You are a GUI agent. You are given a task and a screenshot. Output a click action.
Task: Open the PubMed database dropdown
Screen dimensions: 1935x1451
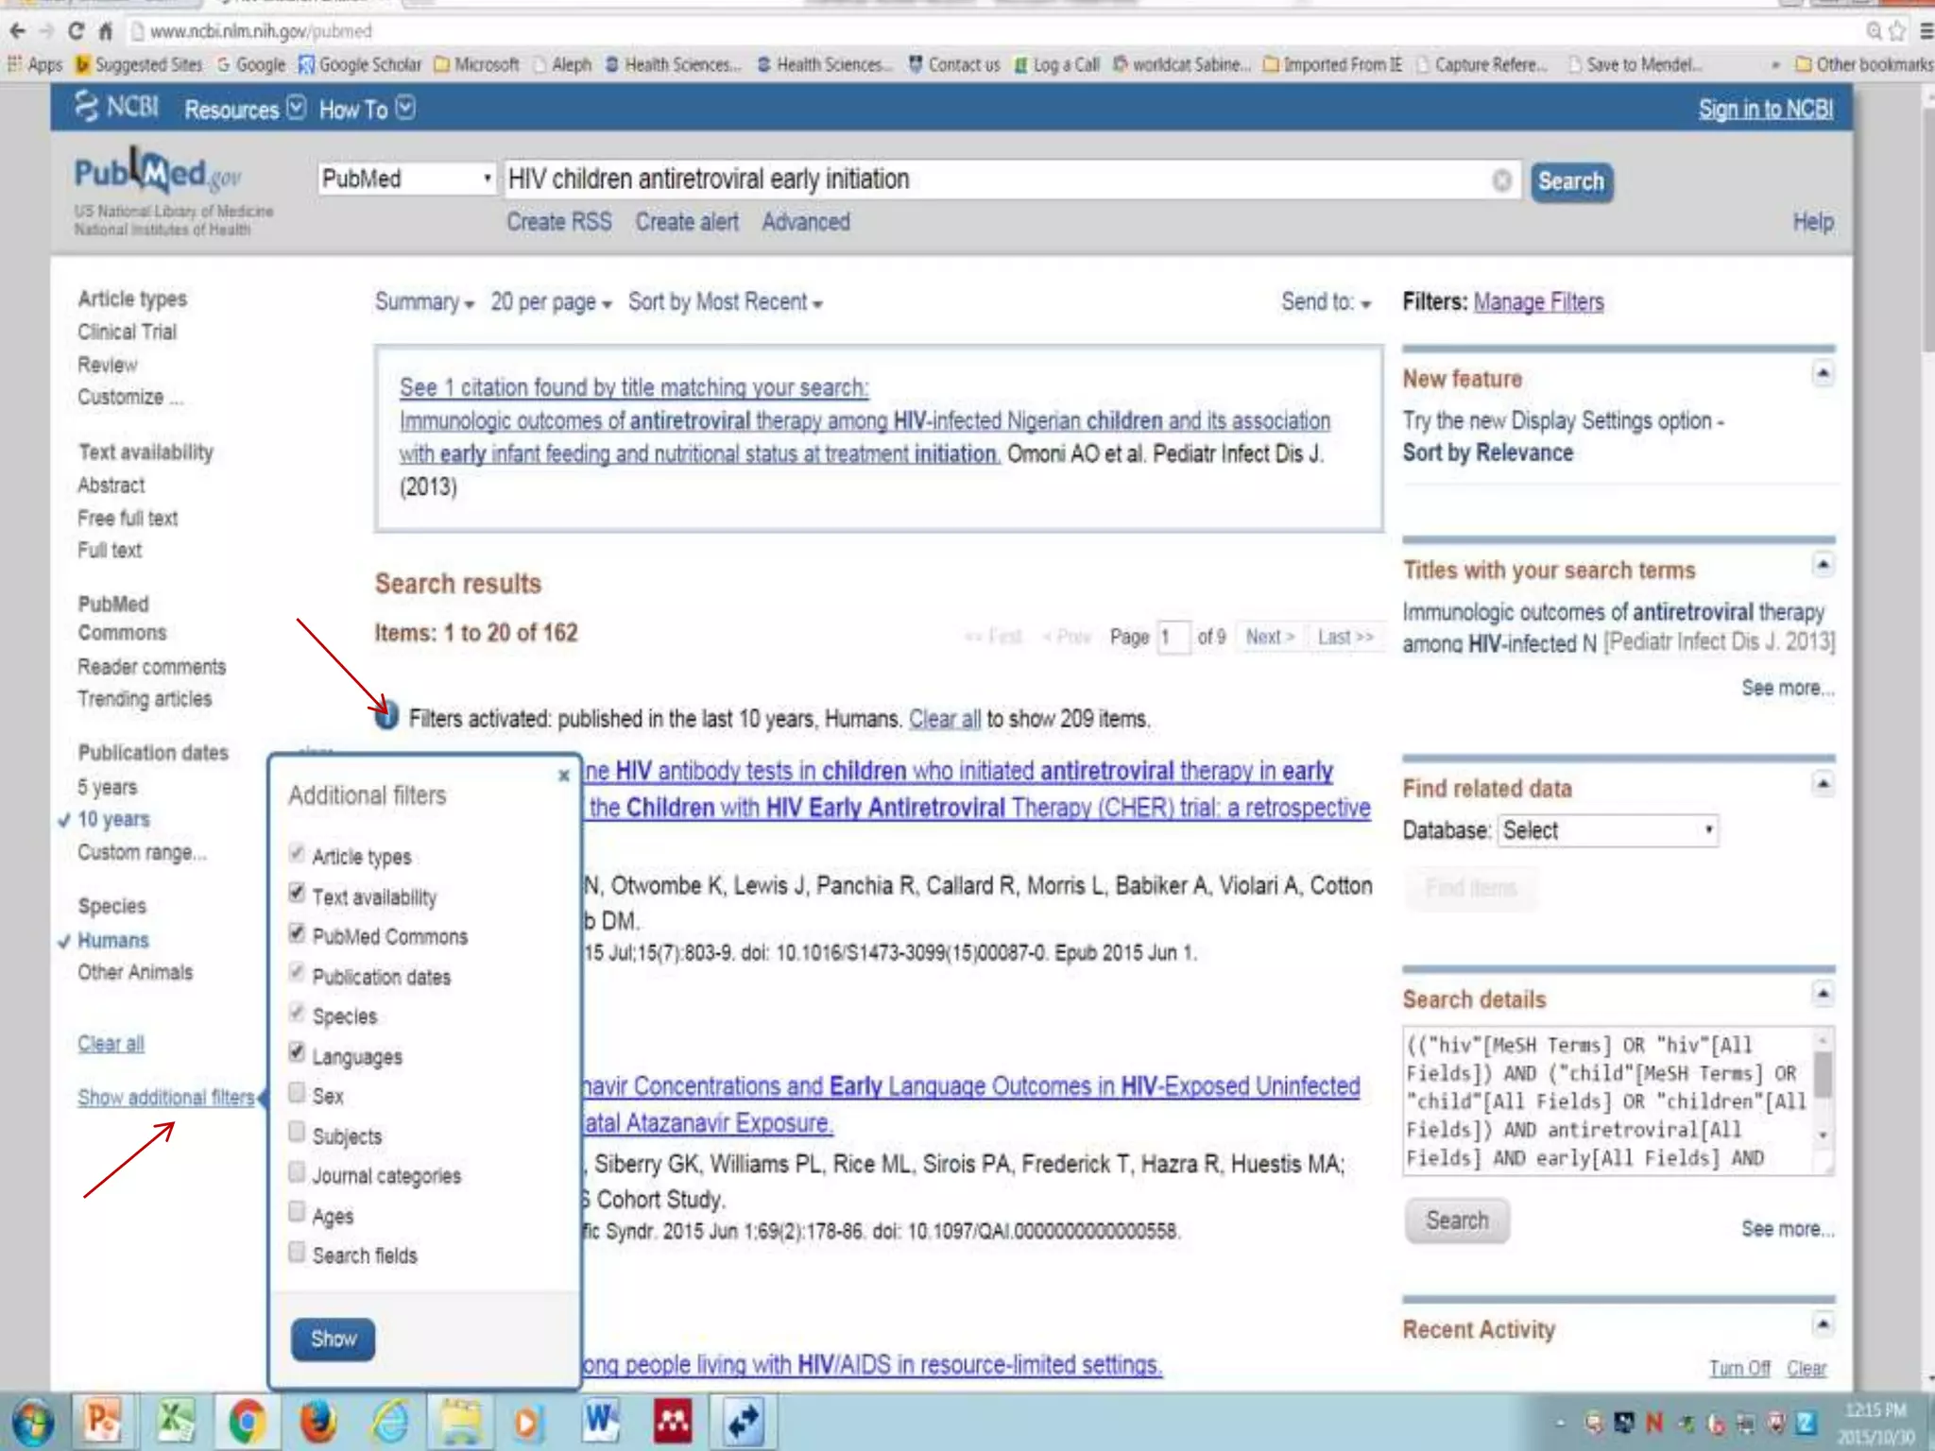[x=406, y=179]
